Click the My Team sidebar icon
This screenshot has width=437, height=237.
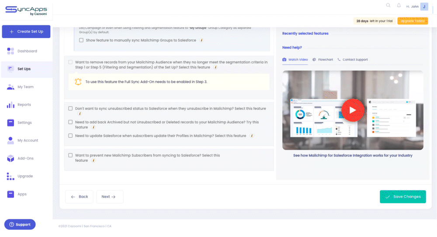(x=10, y=87)
